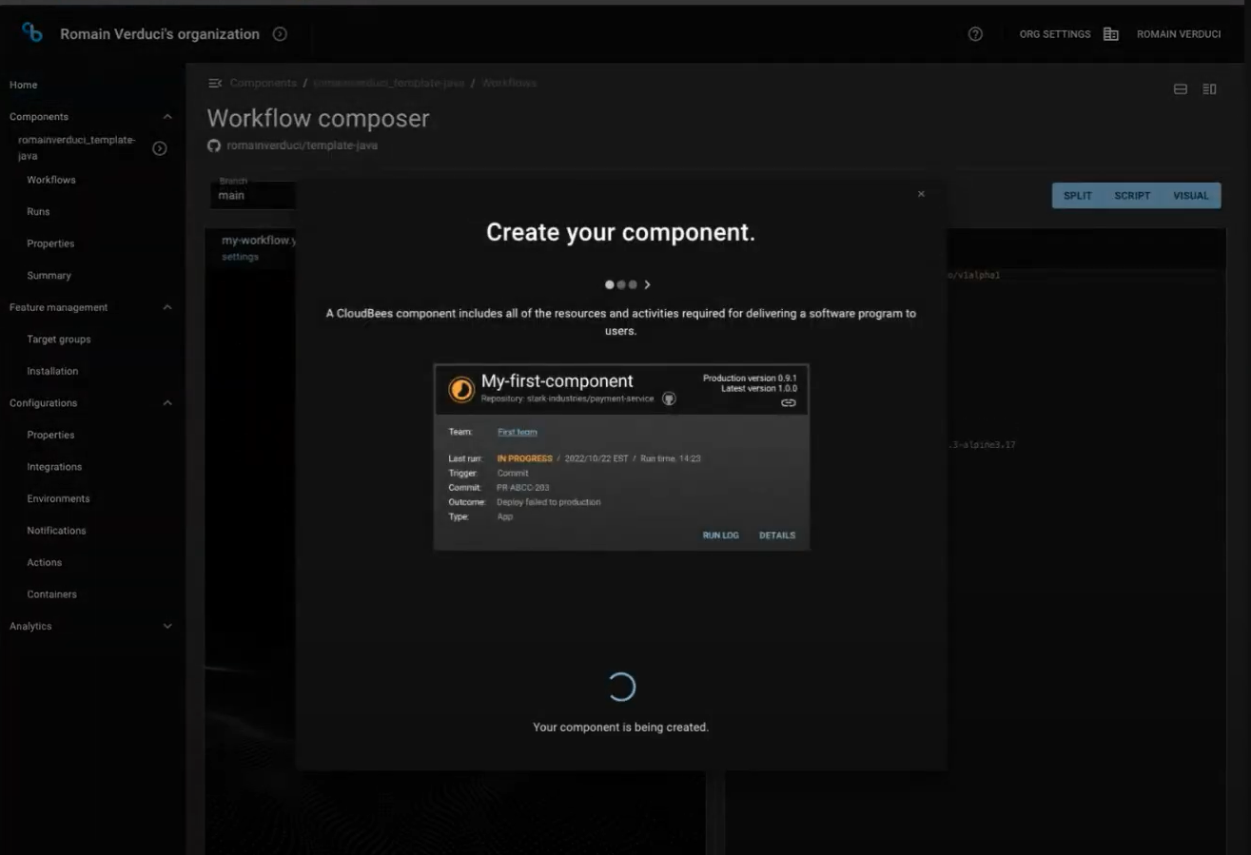Click the CloudBees logo in the header
Viewport: 1251px width, 855px height.
coord(32,33)
